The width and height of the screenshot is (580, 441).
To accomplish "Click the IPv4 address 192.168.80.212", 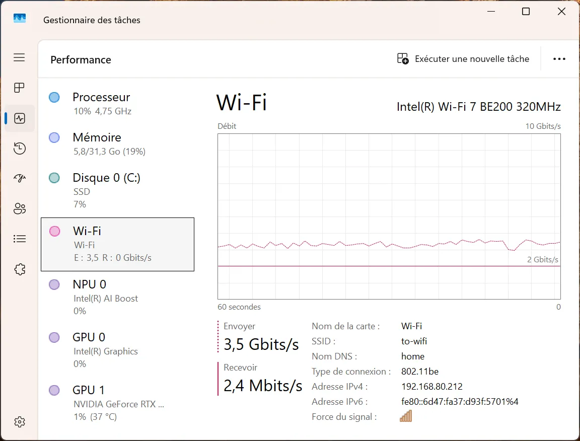I will tap(431, 387).
